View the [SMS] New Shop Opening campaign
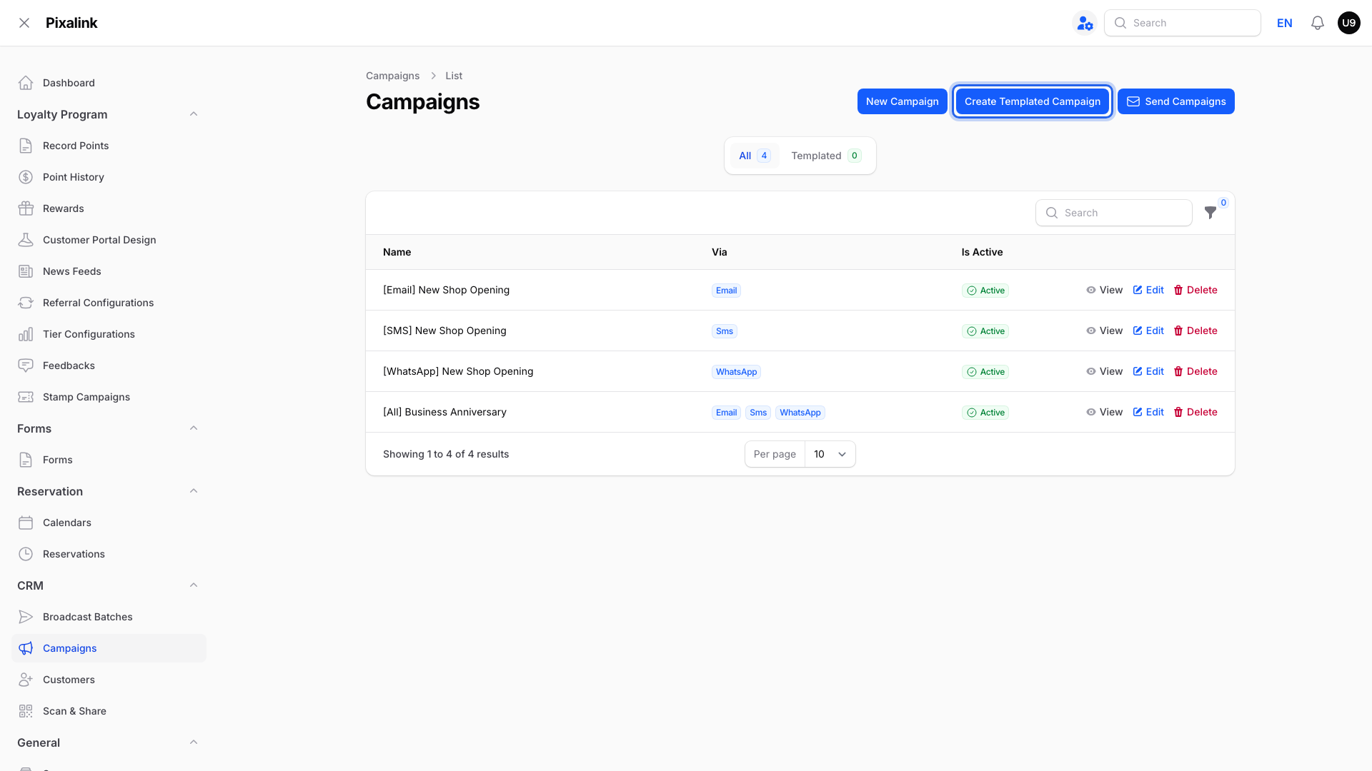Viewport: 1372px width, 771px height. (x=1104, y=331)
